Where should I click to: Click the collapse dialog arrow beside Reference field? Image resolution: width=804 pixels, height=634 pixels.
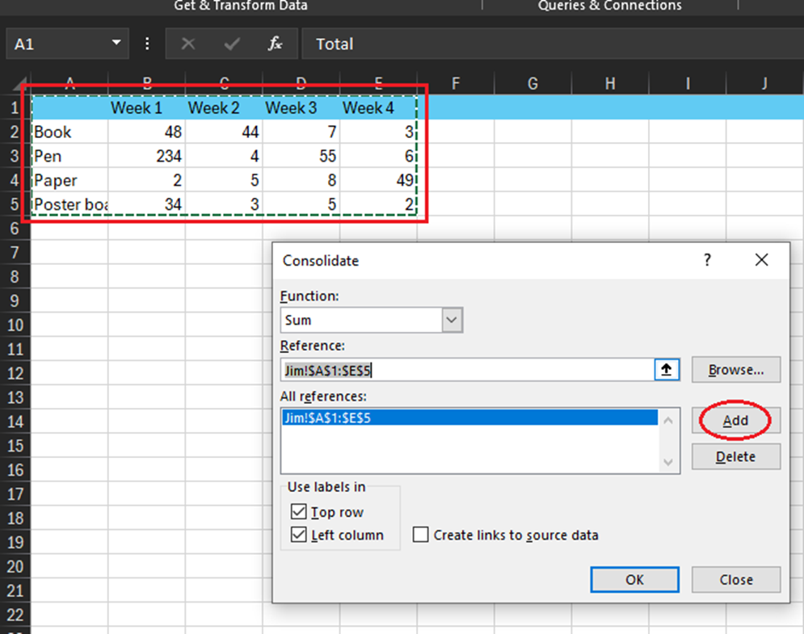pyautogui.click(x=668, y=369)
